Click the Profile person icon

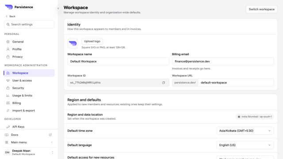(x=8, y=49)
